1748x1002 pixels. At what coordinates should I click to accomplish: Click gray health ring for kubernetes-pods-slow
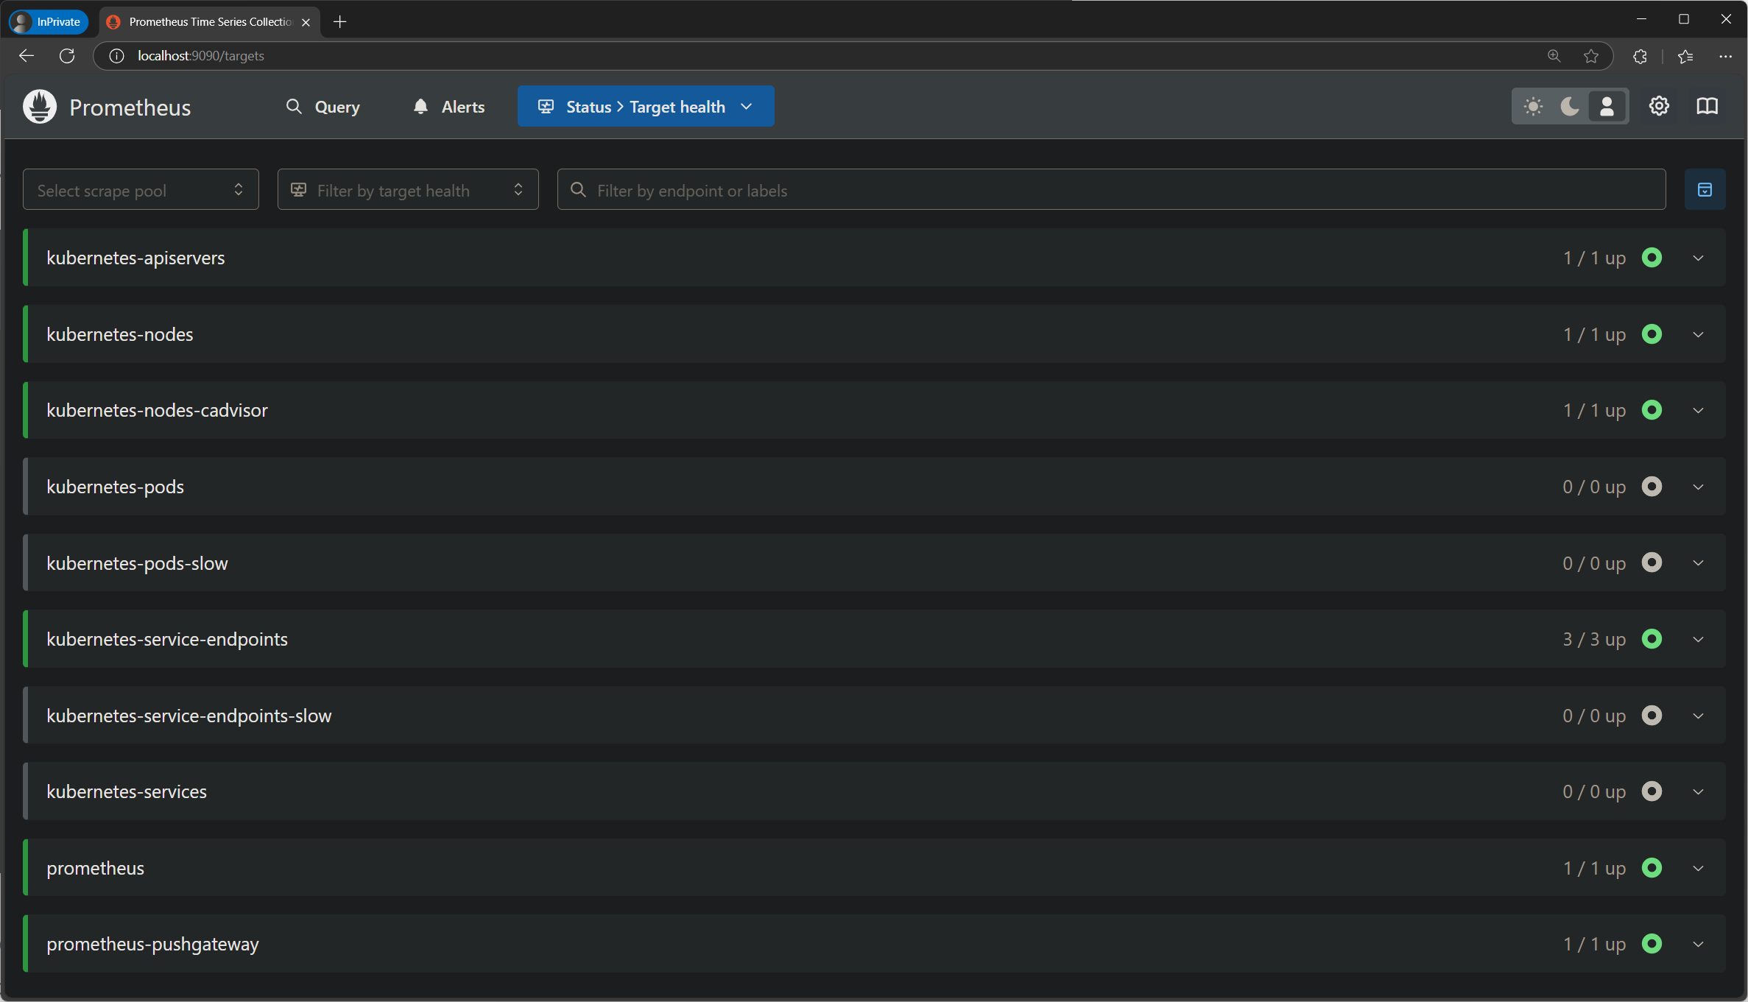(1652, 562)
